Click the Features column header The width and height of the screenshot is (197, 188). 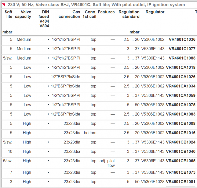(106, 12)
